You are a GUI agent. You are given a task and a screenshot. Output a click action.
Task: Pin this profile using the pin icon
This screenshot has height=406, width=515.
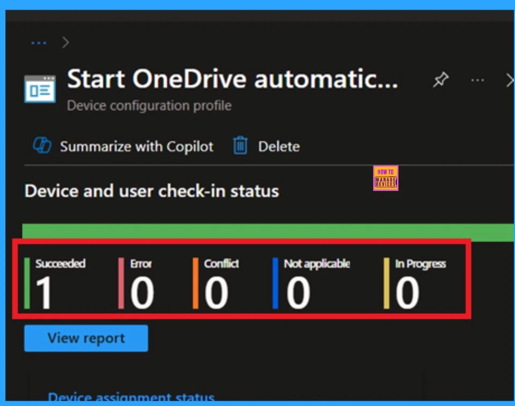point(440,80)
